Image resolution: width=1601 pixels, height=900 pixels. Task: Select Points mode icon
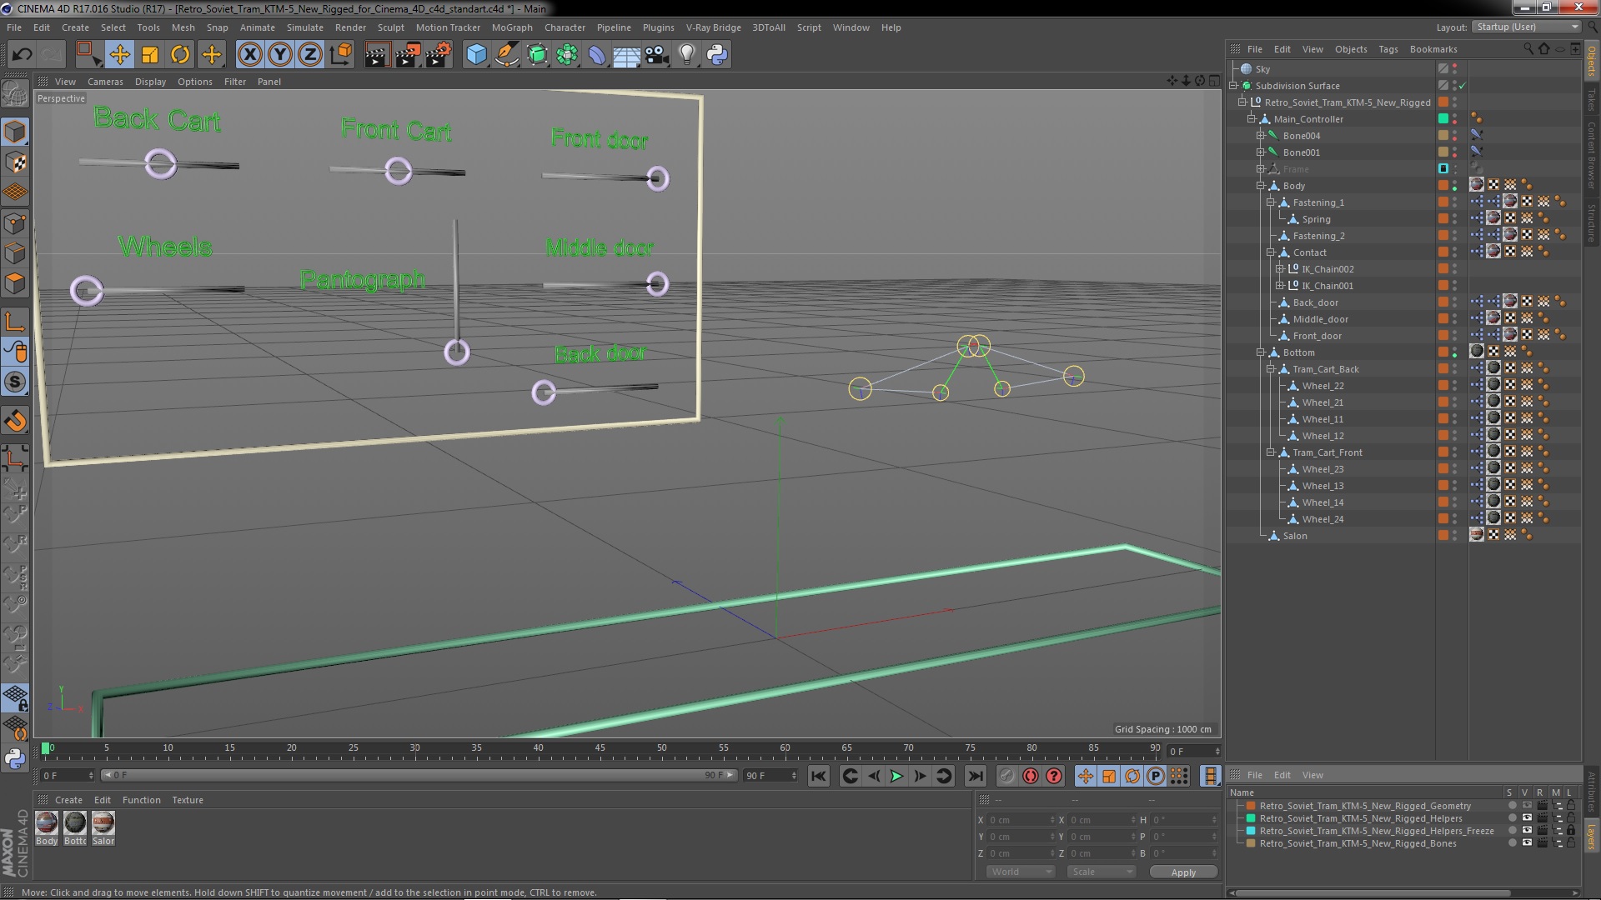[x=15, y=223]
